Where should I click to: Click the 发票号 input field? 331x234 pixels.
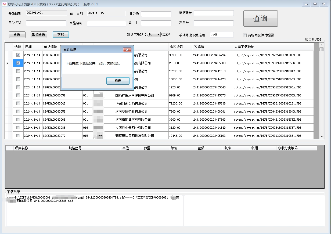click(x=214, y=23)
